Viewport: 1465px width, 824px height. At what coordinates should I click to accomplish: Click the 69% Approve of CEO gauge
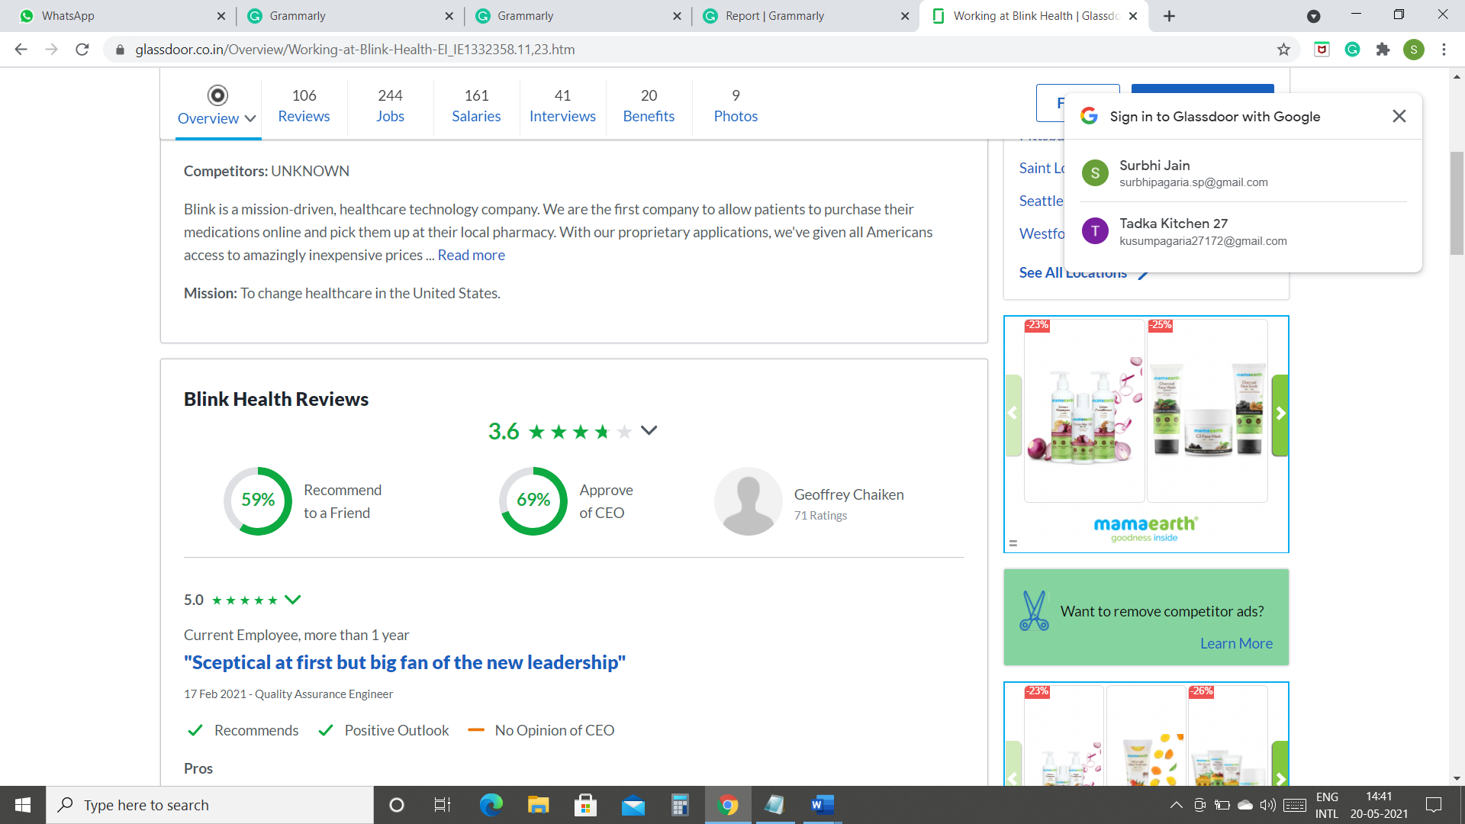point(533,501)
